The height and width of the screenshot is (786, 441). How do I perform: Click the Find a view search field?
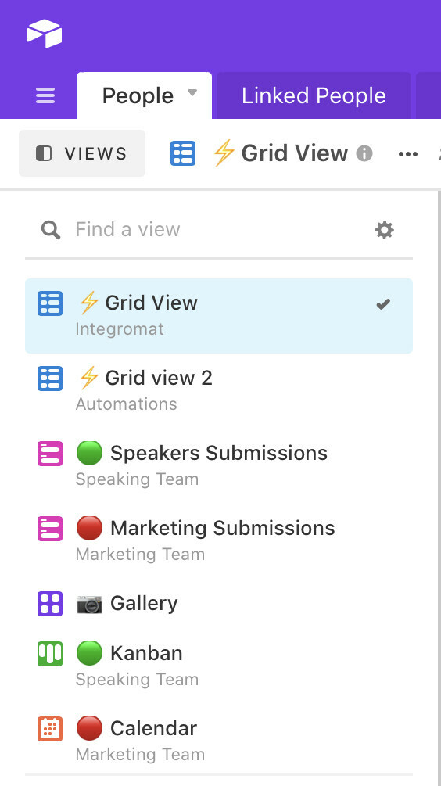click(219, 230)
